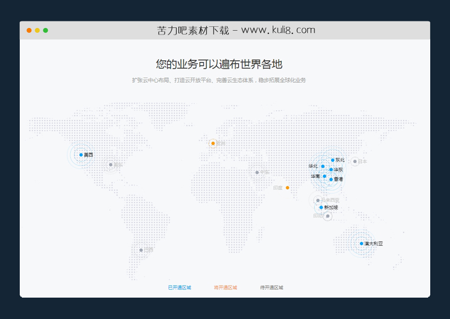450x319 pixels.
Task: Click the www.kuli8.com title link
Action: pos(278,30)
